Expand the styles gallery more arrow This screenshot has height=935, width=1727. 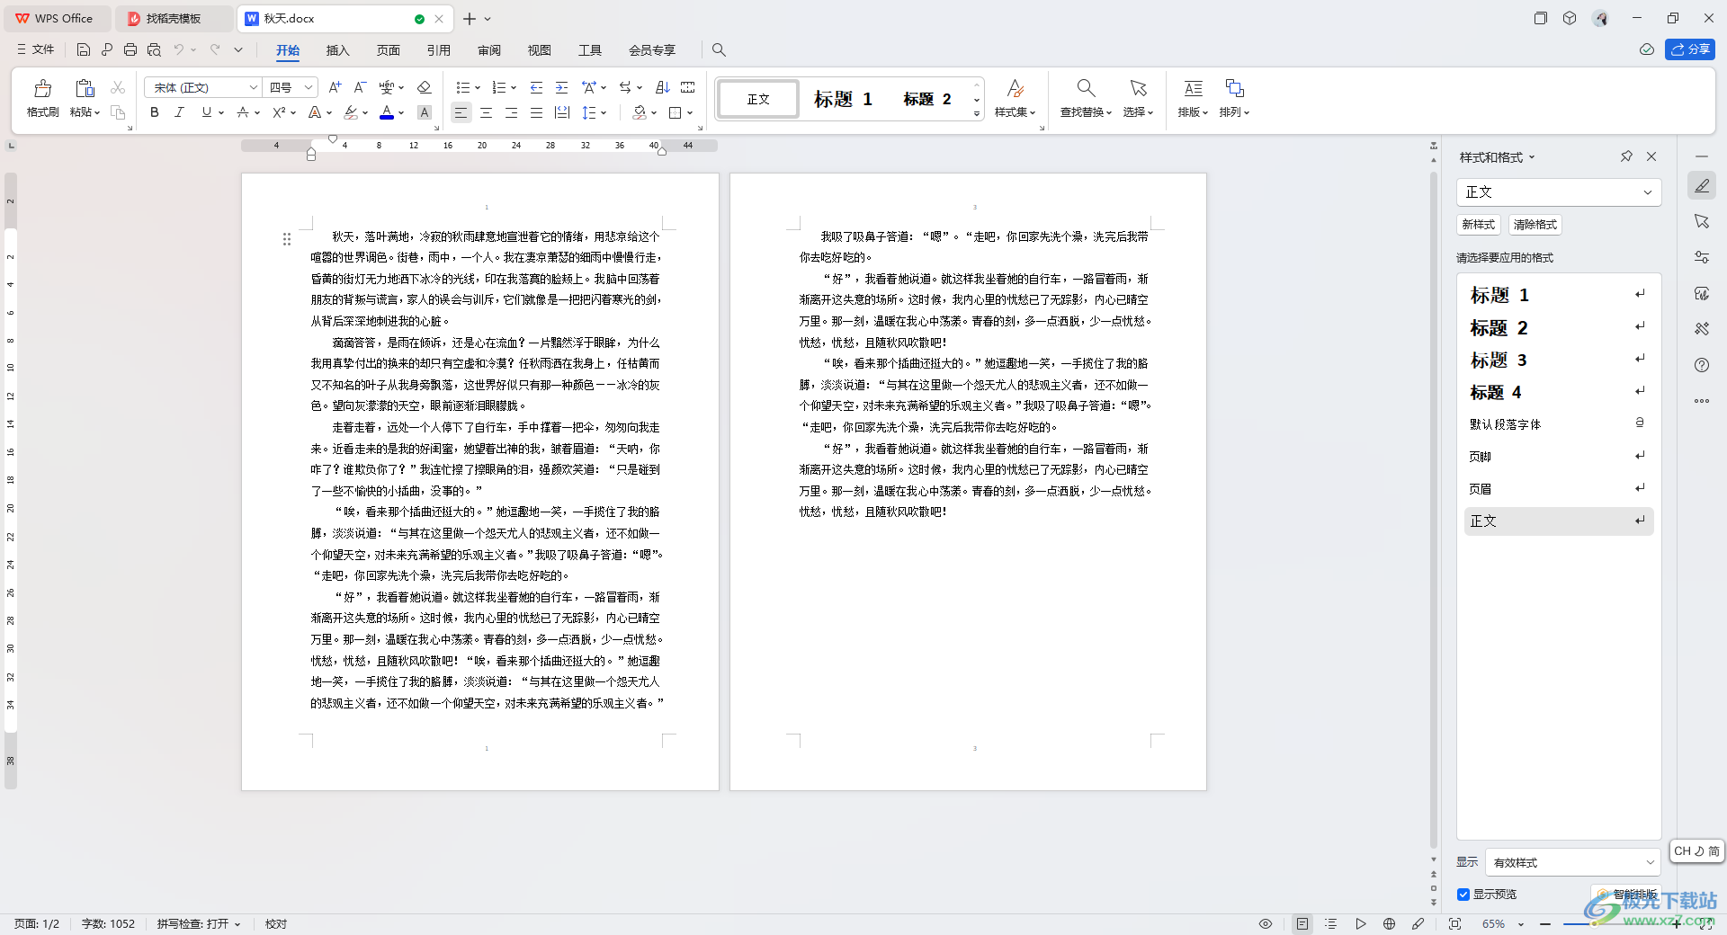(x=977, y=114)
